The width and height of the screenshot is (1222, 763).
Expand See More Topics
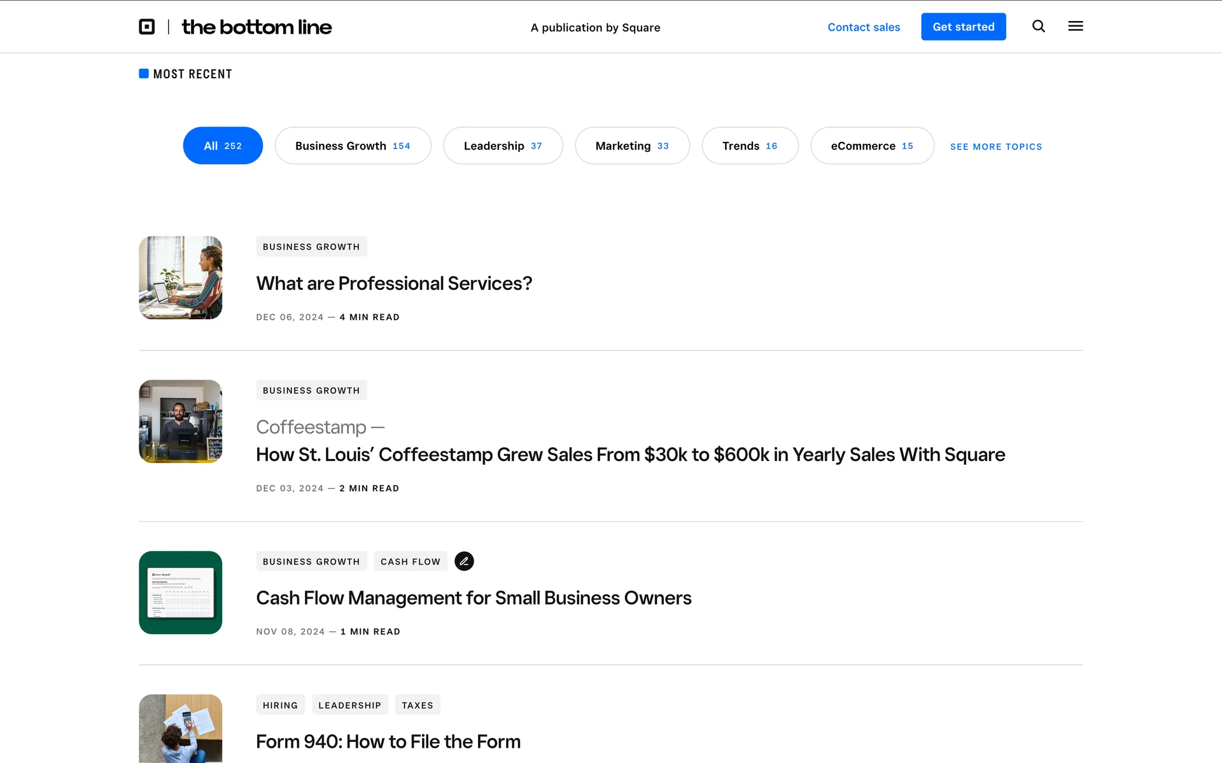tap(995, 146)
